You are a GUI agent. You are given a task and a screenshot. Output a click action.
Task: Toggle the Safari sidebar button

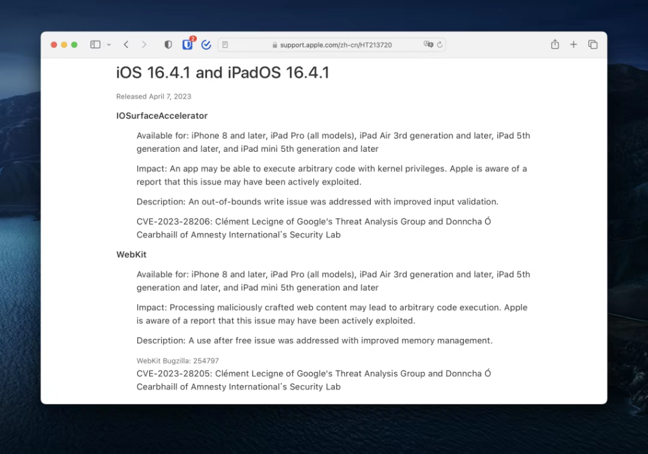(96, 45)
